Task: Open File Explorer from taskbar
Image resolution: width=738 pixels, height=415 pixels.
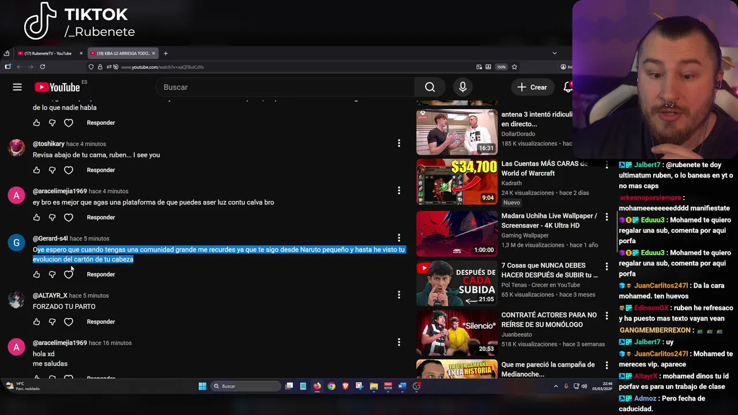Action: point(374,386)
